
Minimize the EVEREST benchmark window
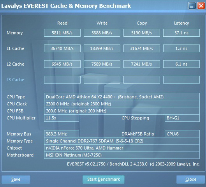click(x=192, y=6)
